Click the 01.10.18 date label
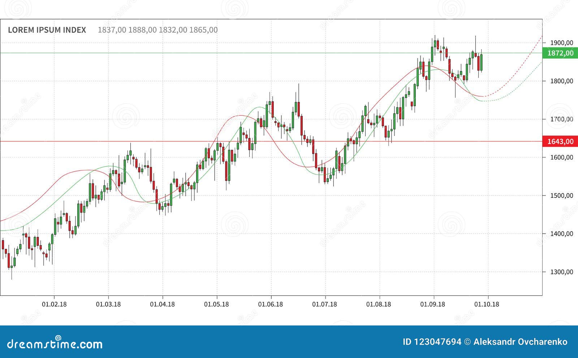This screenshot has height=358, width=578. (x=487, y=304)
